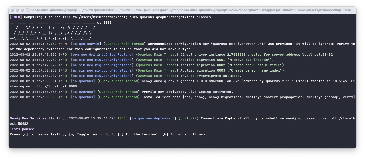The width and height of the screenshot is (365, 159).
Task: Click the terminal window title text
Action: click(192, 10)
